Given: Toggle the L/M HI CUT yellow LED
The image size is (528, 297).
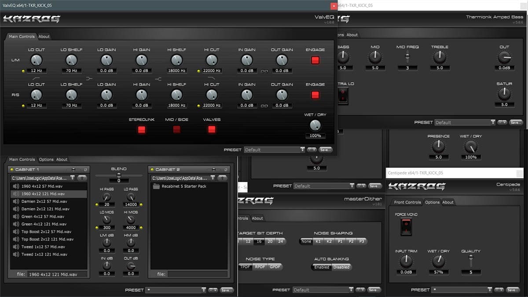Looking at the screenshot, I should [x=199, y=71].
